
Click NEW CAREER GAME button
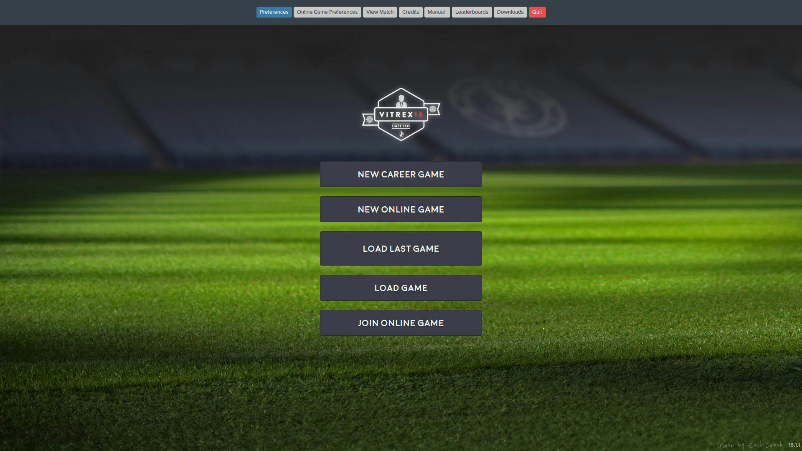[401, 174]
